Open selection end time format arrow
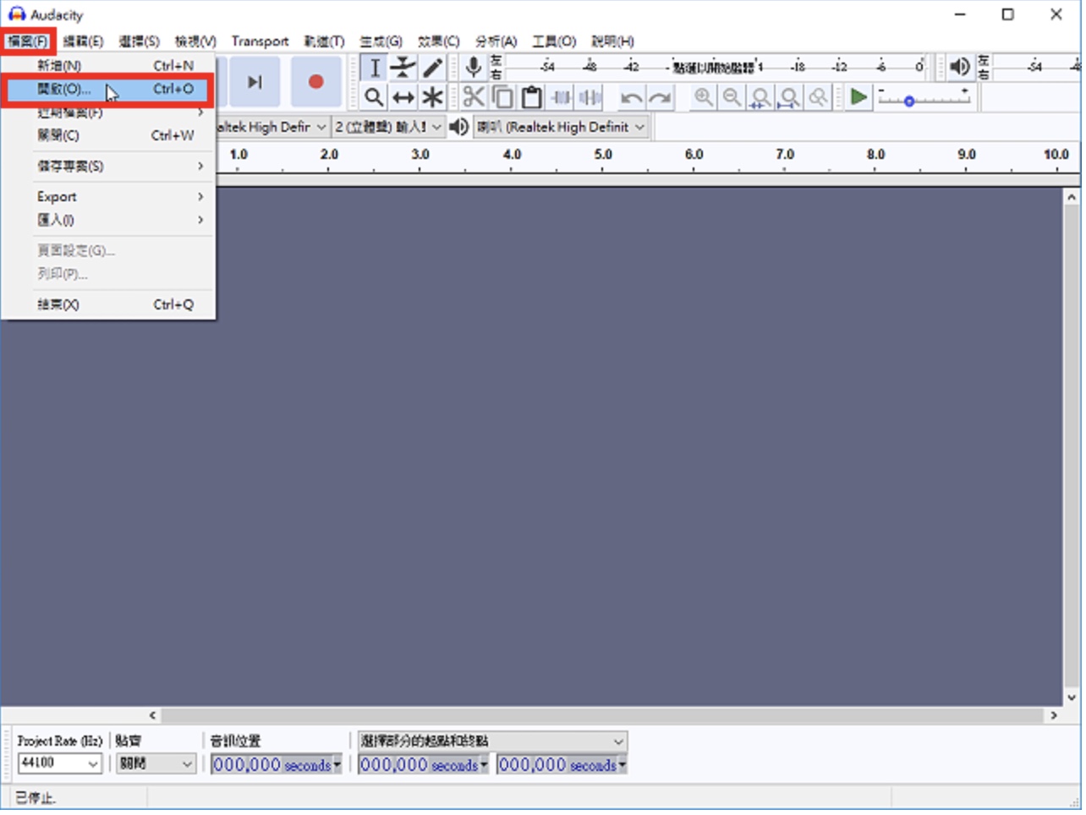Image resolution: width=1086 pixels, height=815 pixels. pyautogui.click(x=623, y=765)
